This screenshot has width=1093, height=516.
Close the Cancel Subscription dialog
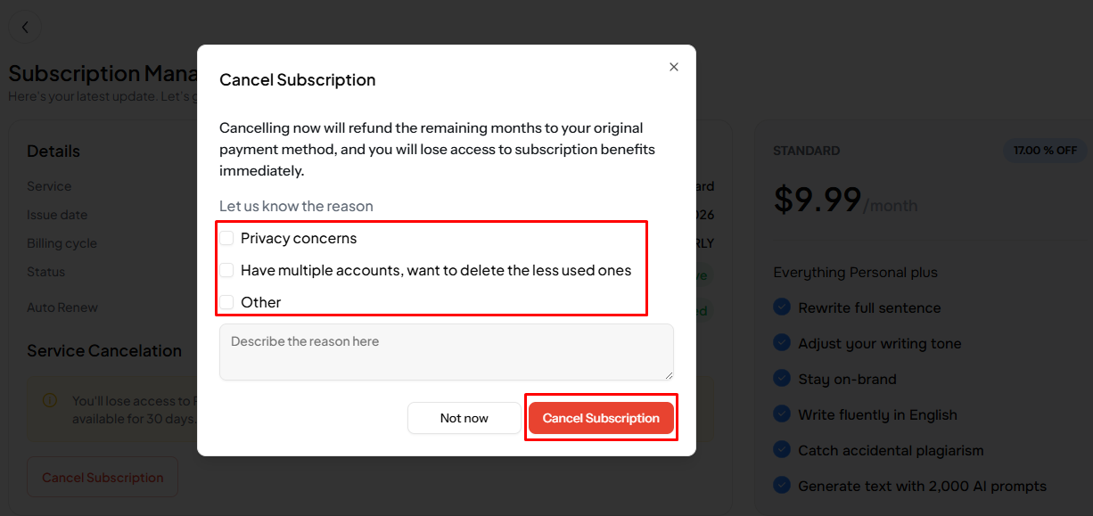tap(674, 67)
